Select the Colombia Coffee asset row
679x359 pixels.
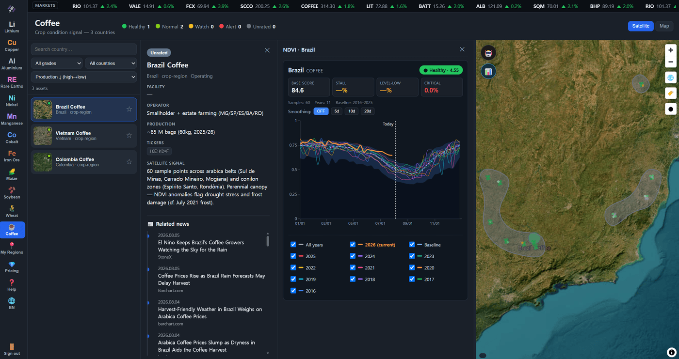point(84,162)
